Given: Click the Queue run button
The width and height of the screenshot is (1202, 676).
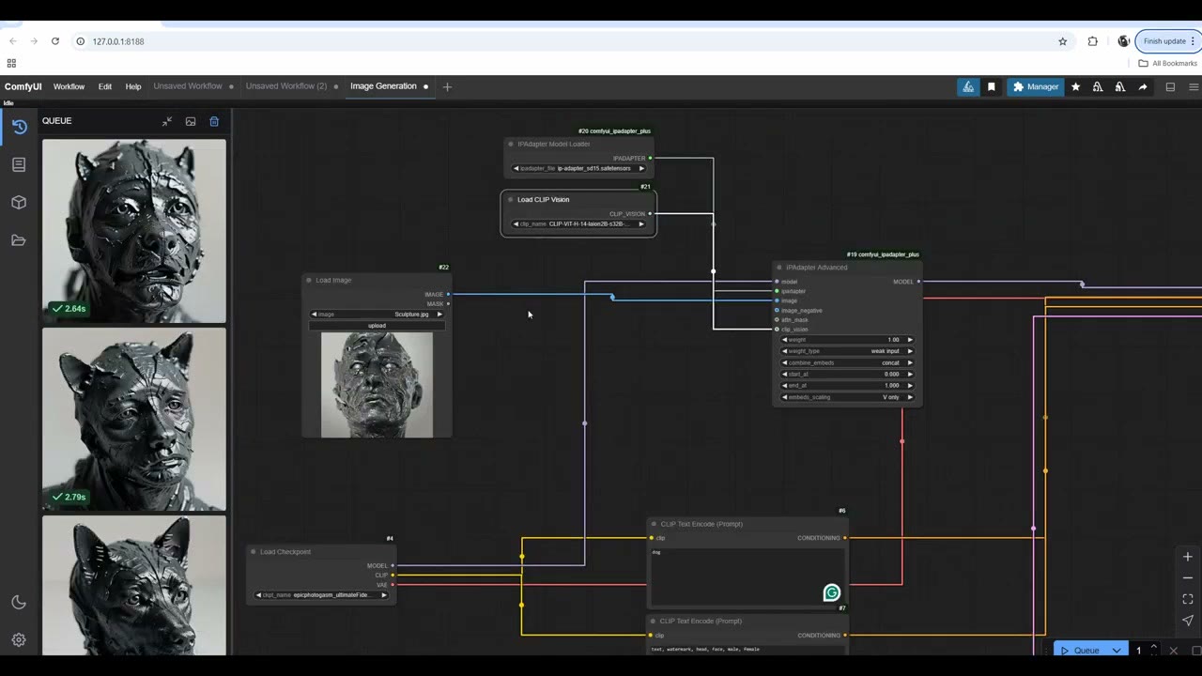Looking at the screenshot, I should pos(1081,650).
